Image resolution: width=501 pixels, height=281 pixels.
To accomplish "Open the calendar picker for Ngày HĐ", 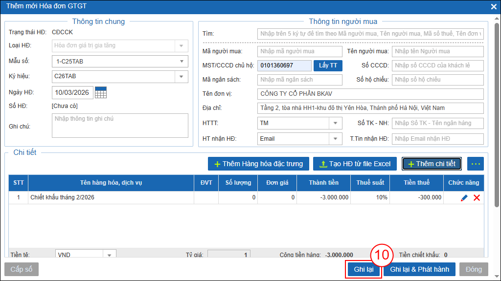I will pos(101,92).
